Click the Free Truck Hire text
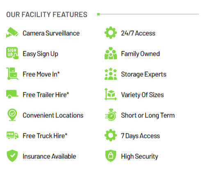Screen dimensions: 205x172 pos(45,136)
